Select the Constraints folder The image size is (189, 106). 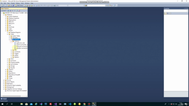pyautogui.click(x=17, y=52)
